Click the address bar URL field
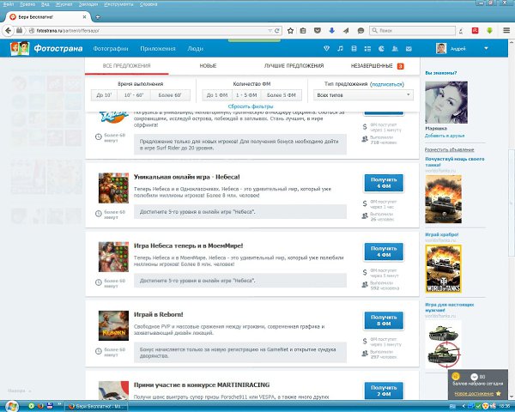This screenshot has height=412, width=515. click(x=148, y=31)
